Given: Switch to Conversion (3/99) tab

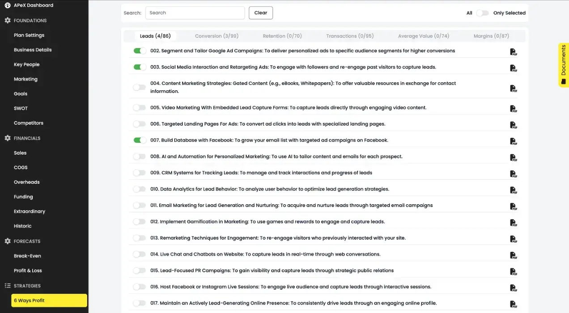Looking at the screenshot, I should click(217, 36).
